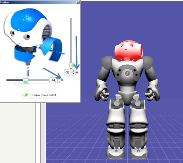This screenshot has width=183, height=163.
Task: Increase the -38,1 pitch value with up arrow
Action: (73, 71)
